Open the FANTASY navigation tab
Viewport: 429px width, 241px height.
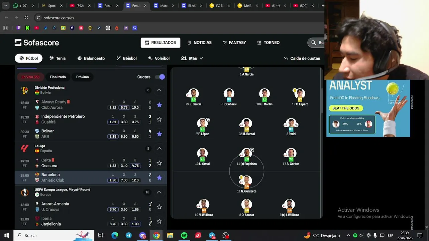click(x=234, y=43)
